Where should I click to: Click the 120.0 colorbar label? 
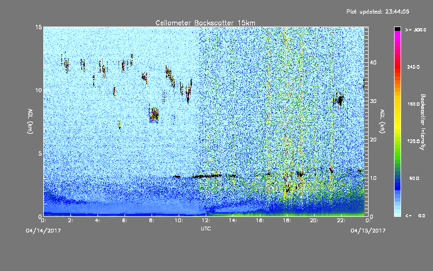[414, 141]
